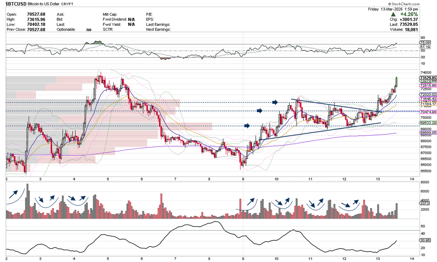
Task: Click the purple moving average tag 68689.05
Action: (428, 133)
